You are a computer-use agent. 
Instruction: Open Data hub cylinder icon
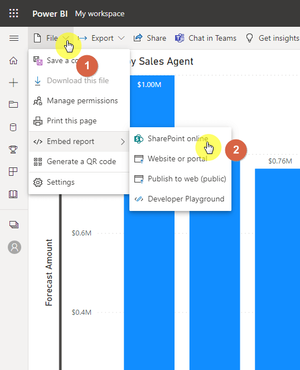pyautogui.click(x=13, y=127)
